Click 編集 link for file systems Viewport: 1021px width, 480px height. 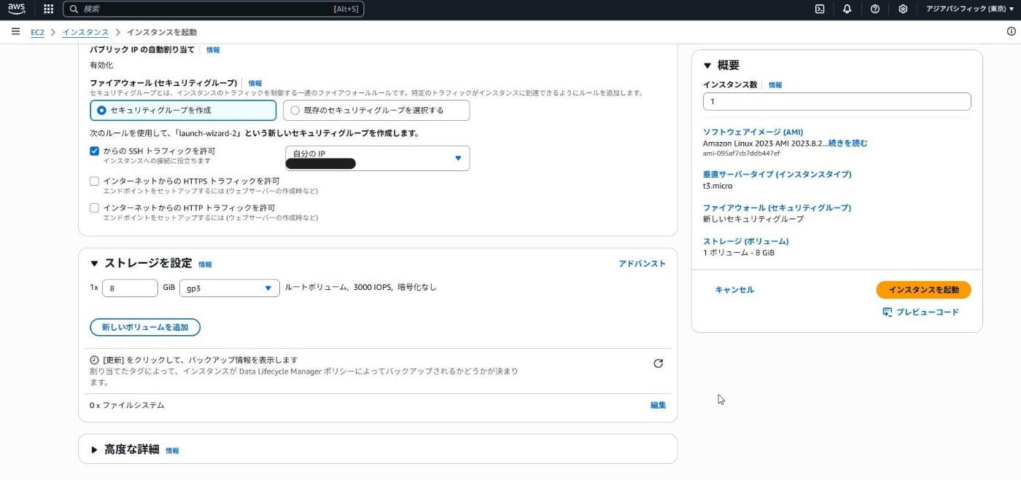658,405
